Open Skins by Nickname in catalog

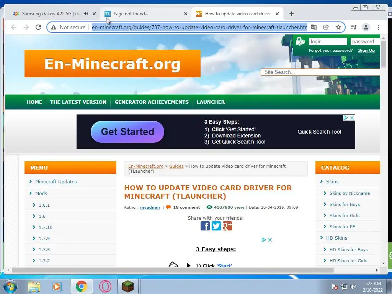[x=350, y=193]
